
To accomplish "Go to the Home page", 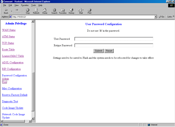I will [x=45, y=11].
